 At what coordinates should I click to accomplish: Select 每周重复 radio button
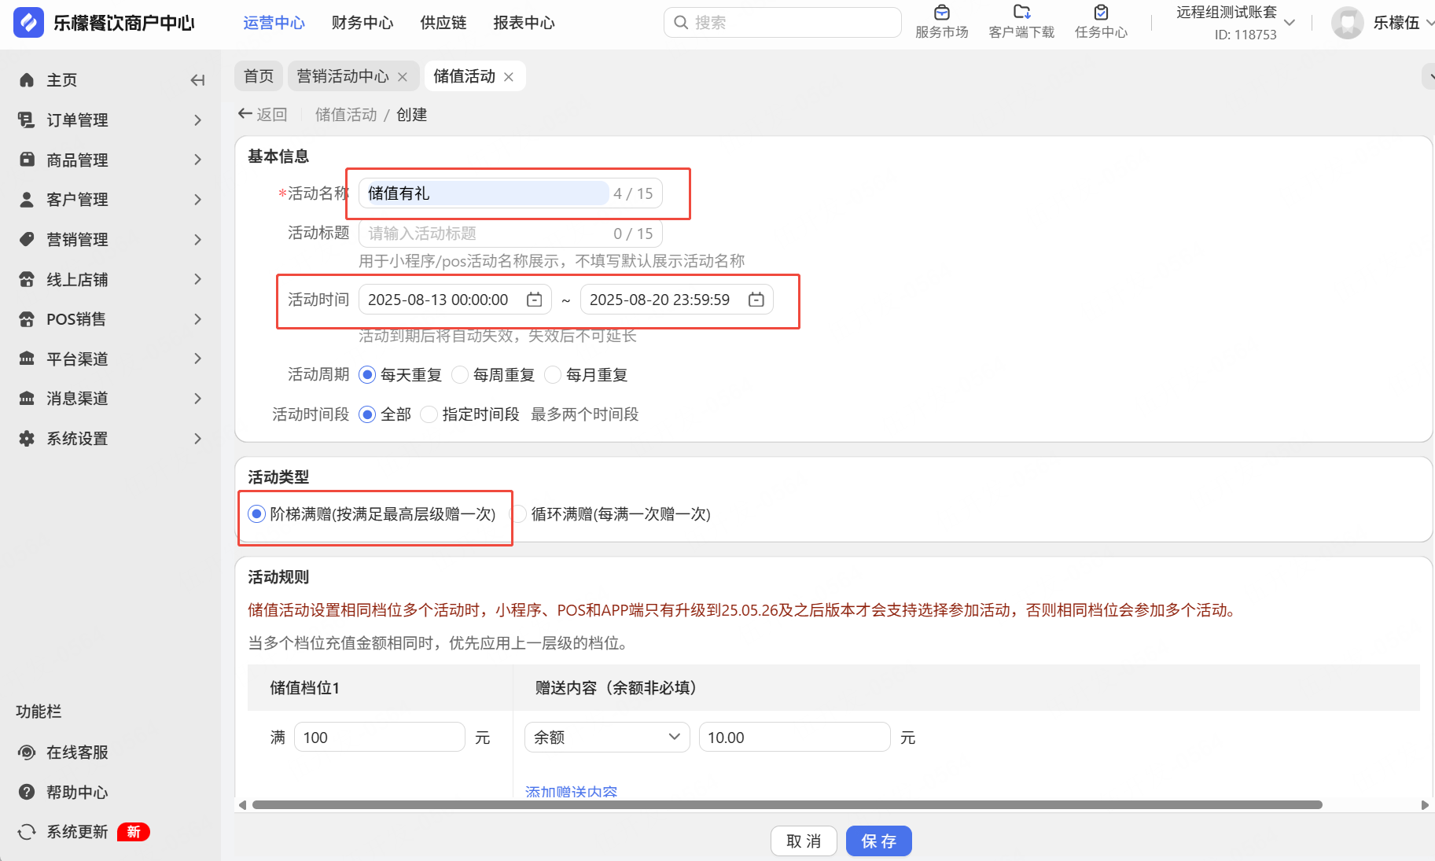460,375
